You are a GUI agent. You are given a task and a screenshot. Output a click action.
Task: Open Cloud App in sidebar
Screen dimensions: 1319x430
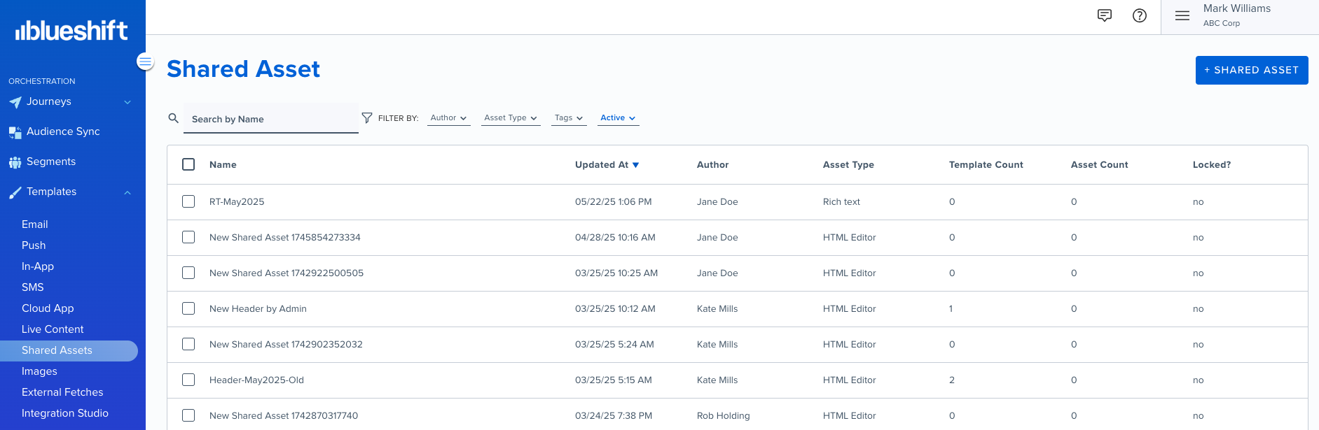(x=48, y=308)
